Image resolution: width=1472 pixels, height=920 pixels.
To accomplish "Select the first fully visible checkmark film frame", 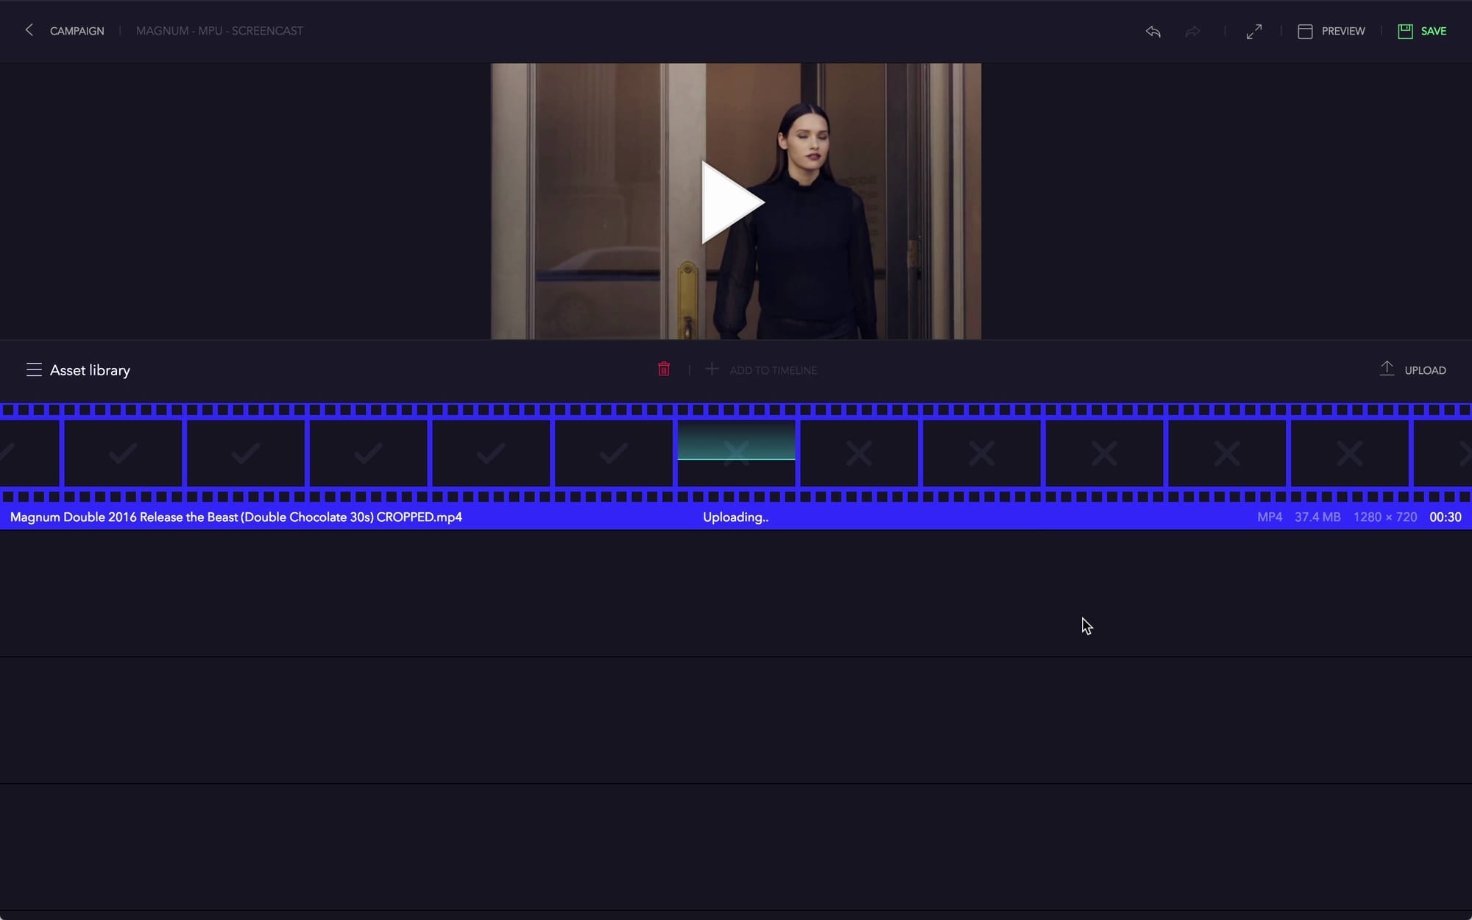I will (123, 453).
